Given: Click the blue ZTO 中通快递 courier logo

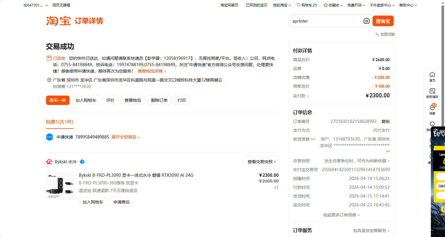Looking at the screenshot, I should click(50, 137).
